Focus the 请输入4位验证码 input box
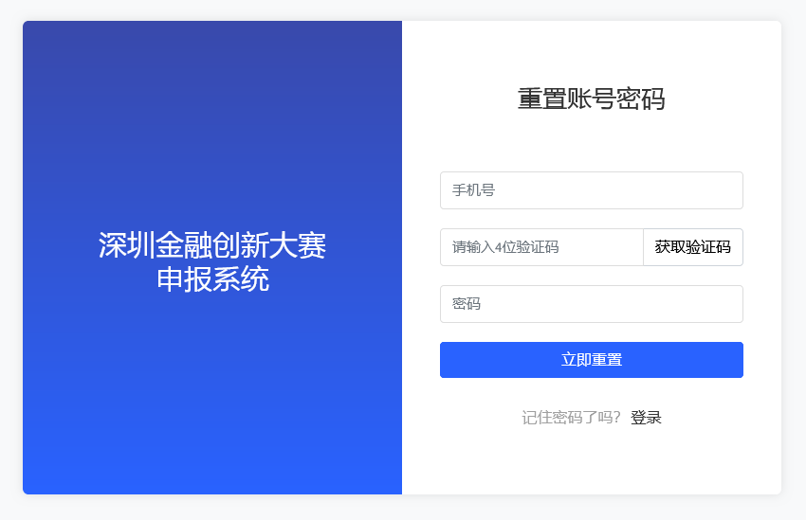The width and height of the screenshot is (806, 520). 541,247
